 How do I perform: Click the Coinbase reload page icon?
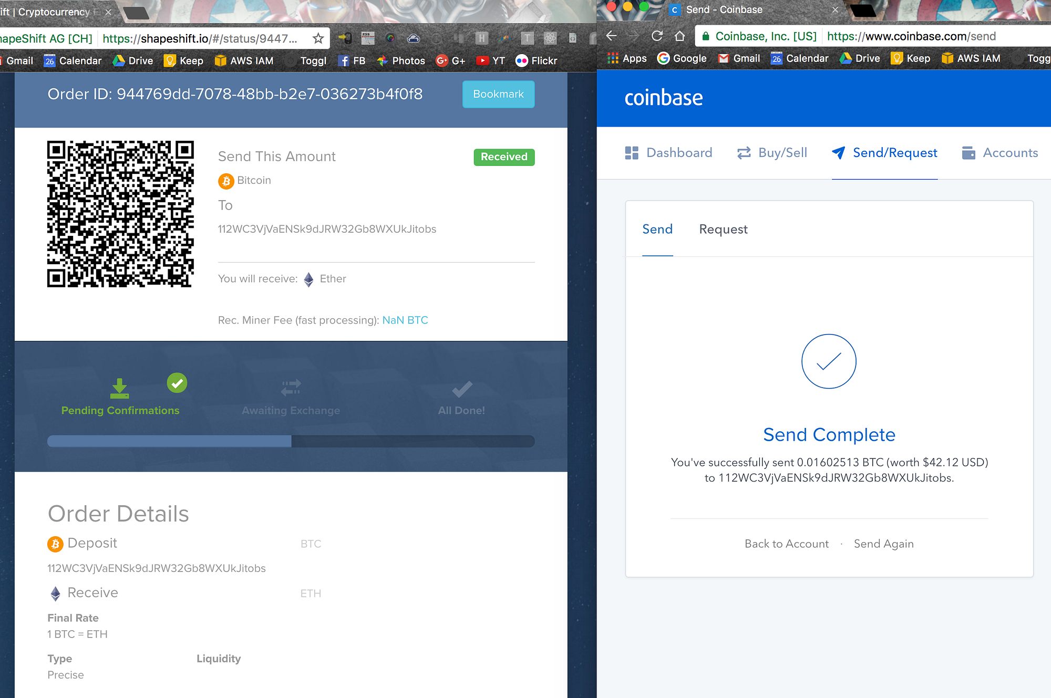pos(657,36)
